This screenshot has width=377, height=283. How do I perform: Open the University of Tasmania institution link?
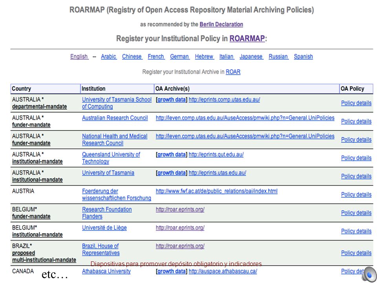[x=108, y=173]
